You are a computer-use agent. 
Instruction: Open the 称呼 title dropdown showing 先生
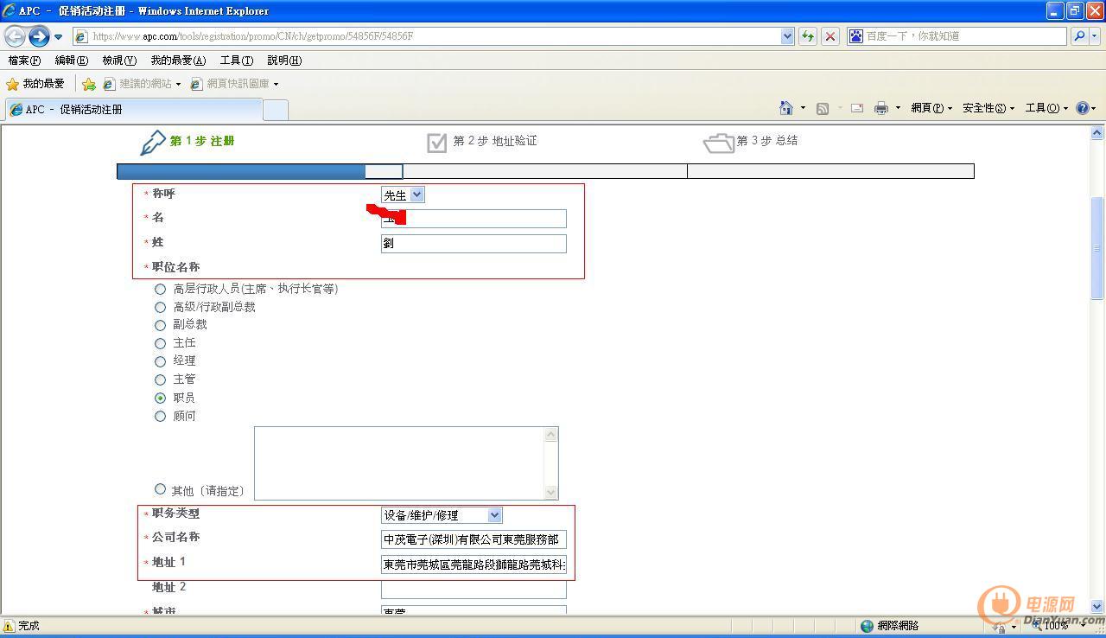[x=403, y=195]
